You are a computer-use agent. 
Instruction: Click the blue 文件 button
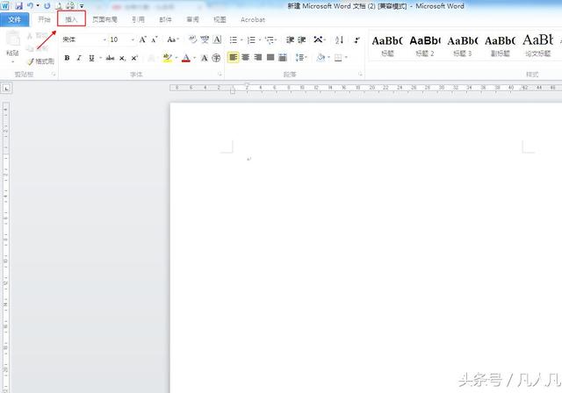pos(16,18)
